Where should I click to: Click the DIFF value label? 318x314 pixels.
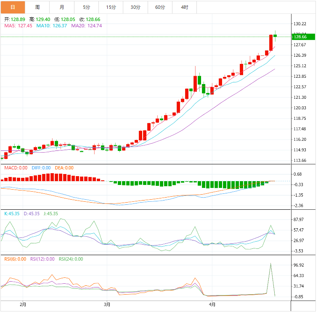click(41, 168)
